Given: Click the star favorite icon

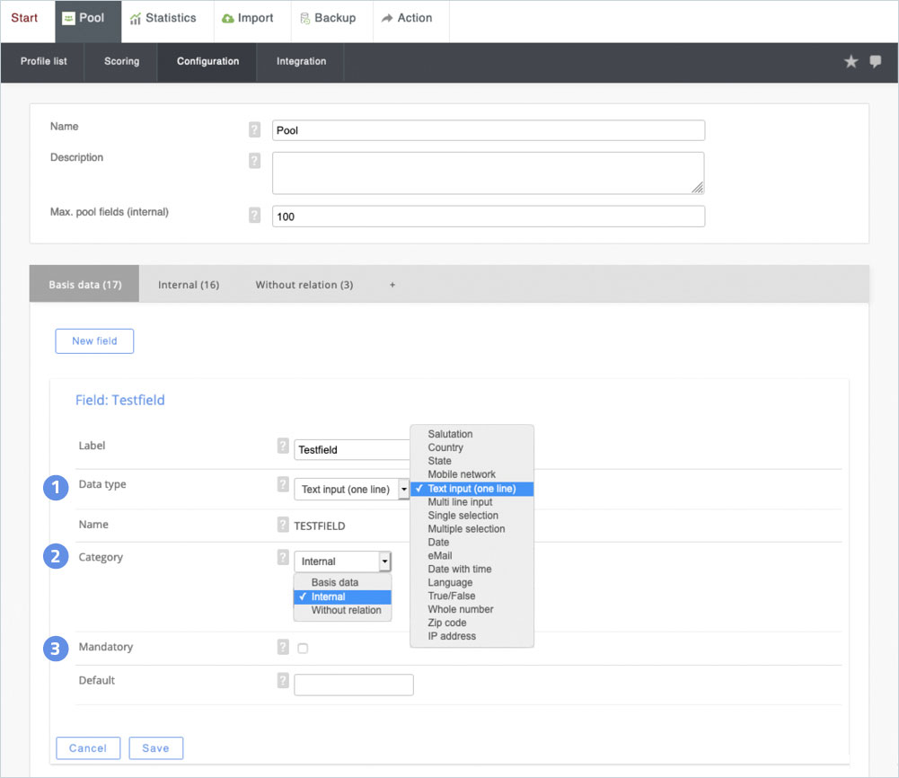Looking at the screenshot, I should pos(851,62).
